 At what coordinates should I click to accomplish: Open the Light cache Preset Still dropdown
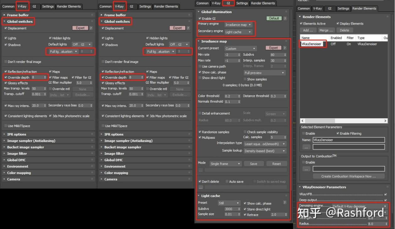coord(229,203)
